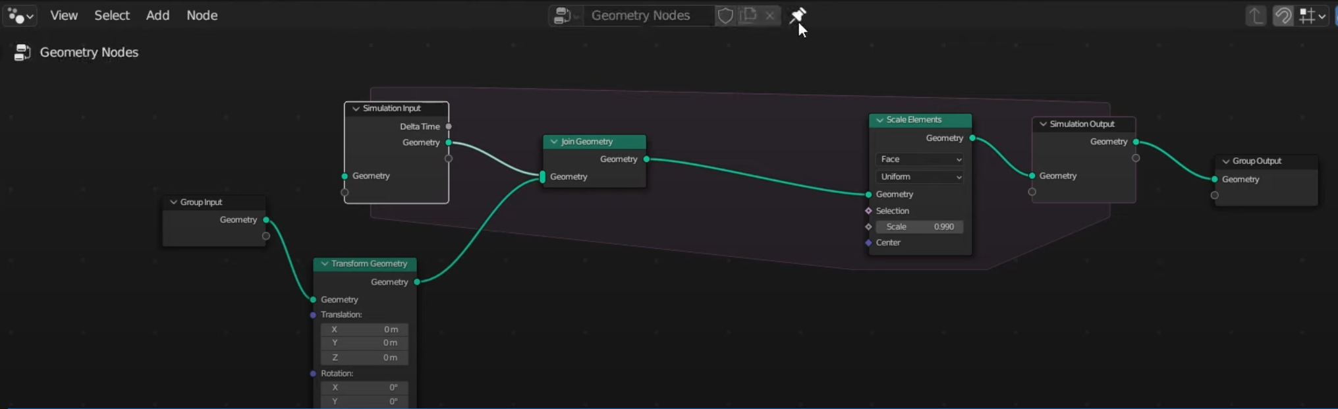This screenshot has height=409, width=1338.
Task: Open the Uniform scale mode dropdown
Action: (x=920, y=177)
